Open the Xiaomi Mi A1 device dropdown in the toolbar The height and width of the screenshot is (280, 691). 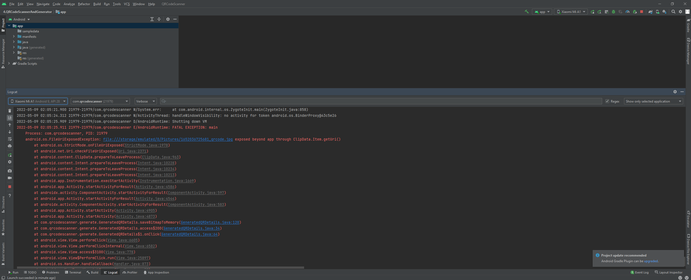point(571,12)
